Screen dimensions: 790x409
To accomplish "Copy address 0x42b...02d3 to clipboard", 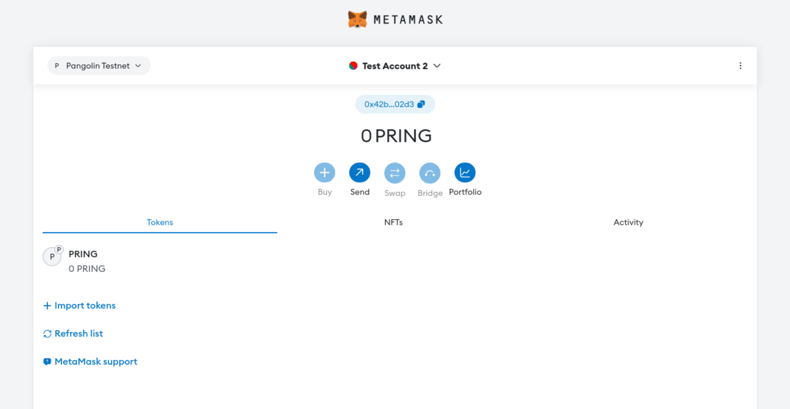I will click(x=395, y=104).
